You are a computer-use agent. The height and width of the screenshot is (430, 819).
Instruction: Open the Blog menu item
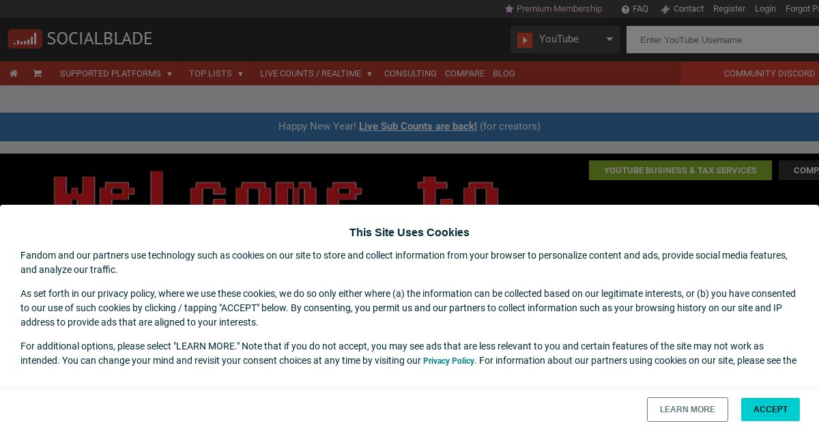(x=504, y=74)
